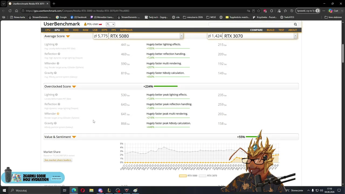Click the RTX 3070 legend swatch in chart

tap(202, 176)
